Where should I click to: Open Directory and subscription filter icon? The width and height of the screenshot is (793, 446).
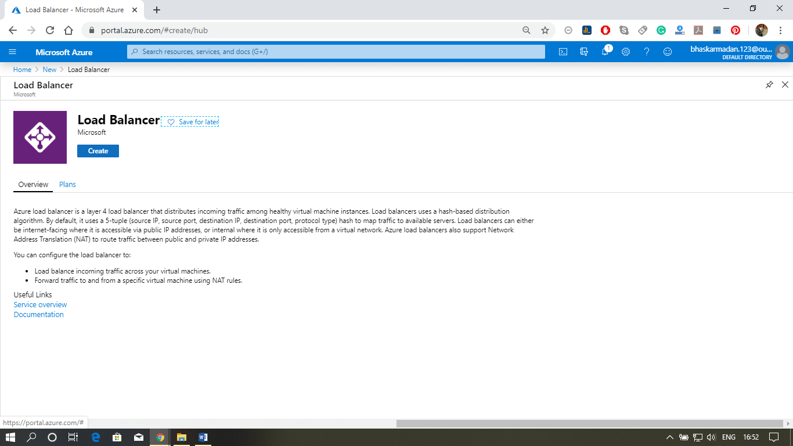(584, 52)
